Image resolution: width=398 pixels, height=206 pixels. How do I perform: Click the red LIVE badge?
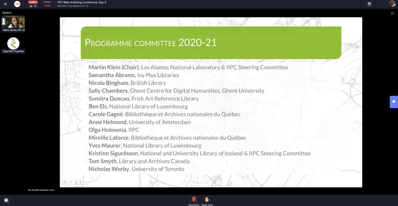[x=33, y=2]
